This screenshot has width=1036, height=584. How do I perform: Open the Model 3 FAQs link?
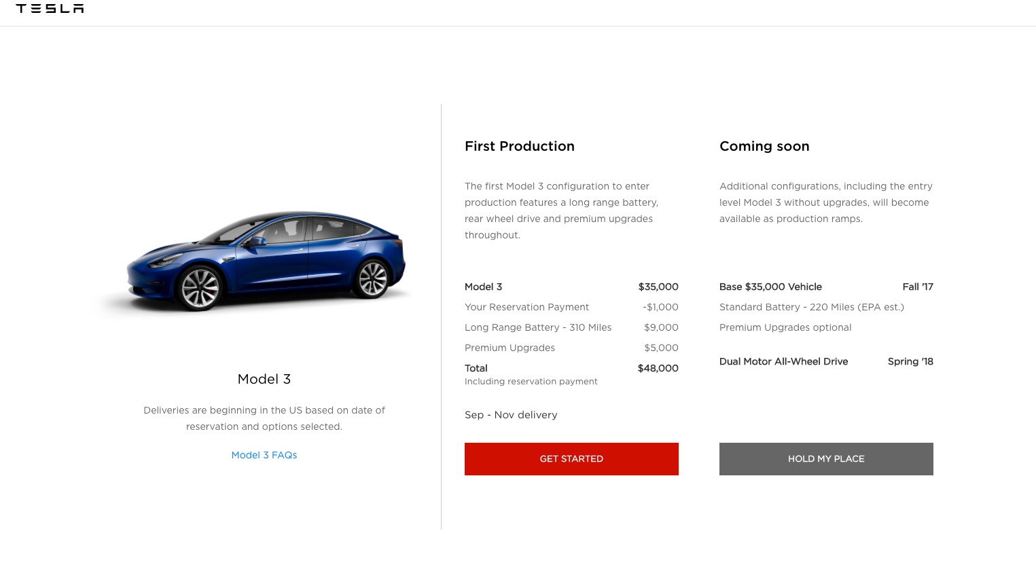point(264,455)
